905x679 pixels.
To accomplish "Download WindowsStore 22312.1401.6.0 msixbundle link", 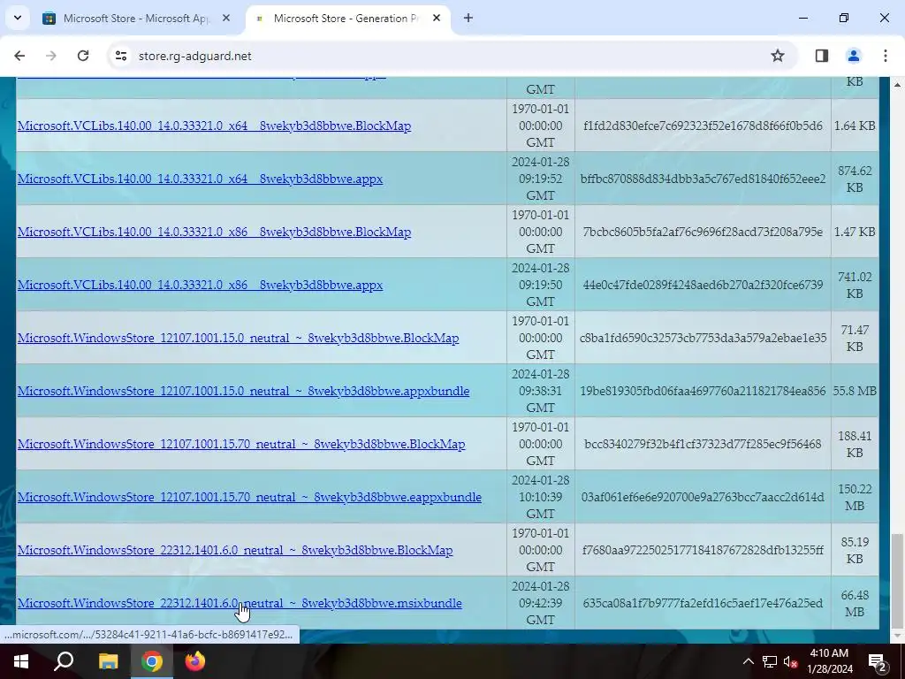I will (x=240, y=603).
